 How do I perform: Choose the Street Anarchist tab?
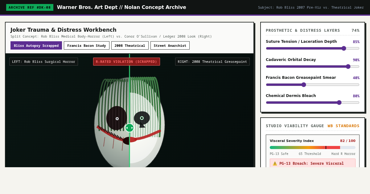click(x=170, y=46)
